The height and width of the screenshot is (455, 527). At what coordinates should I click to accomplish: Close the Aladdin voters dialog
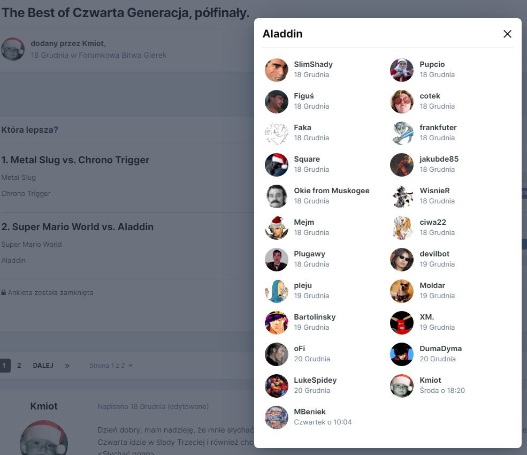[x=507, y=34]
